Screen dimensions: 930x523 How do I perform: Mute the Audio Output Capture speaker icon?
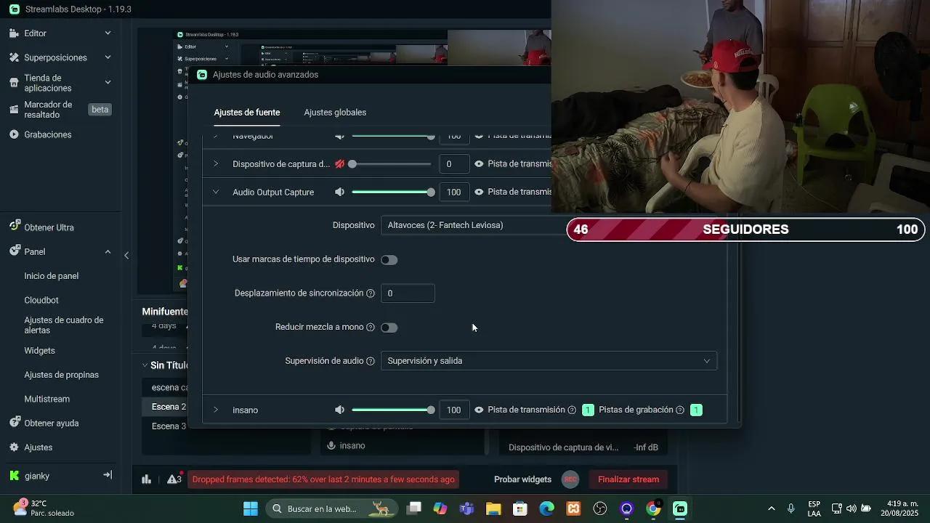339,192
